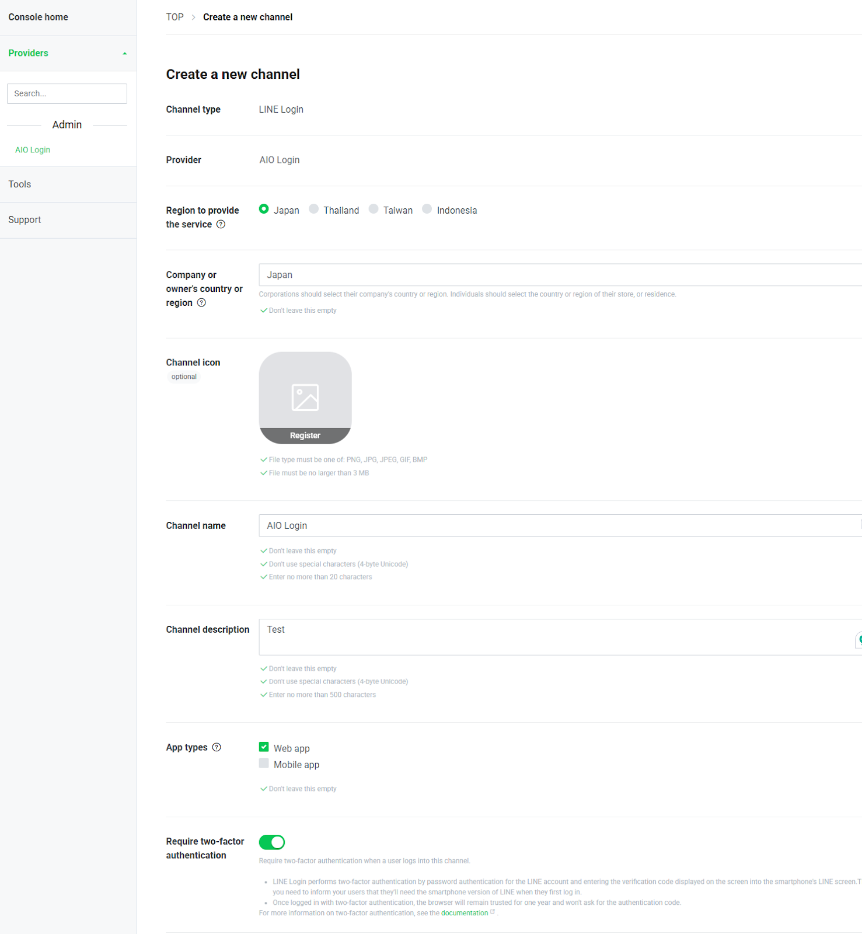
Task: Open Console home in the sidebar
Action: (39, 18)
